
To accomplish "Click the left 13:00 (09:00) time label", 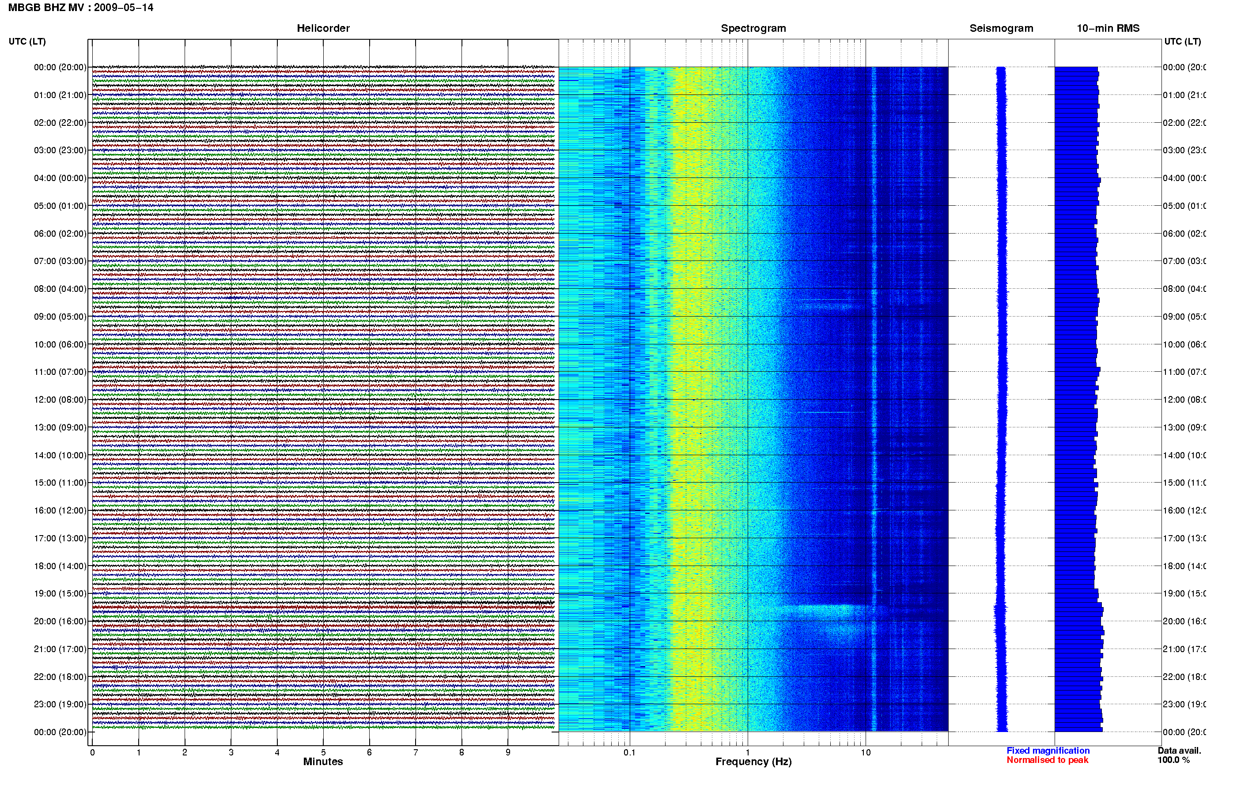I will pos(60,427).
